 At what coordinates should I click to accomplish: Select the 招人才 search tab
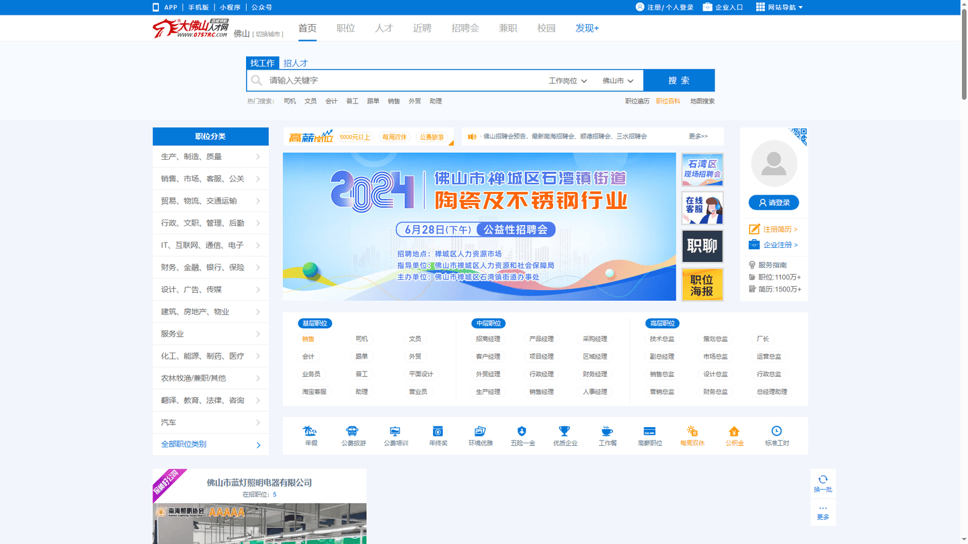pos(295,63)
